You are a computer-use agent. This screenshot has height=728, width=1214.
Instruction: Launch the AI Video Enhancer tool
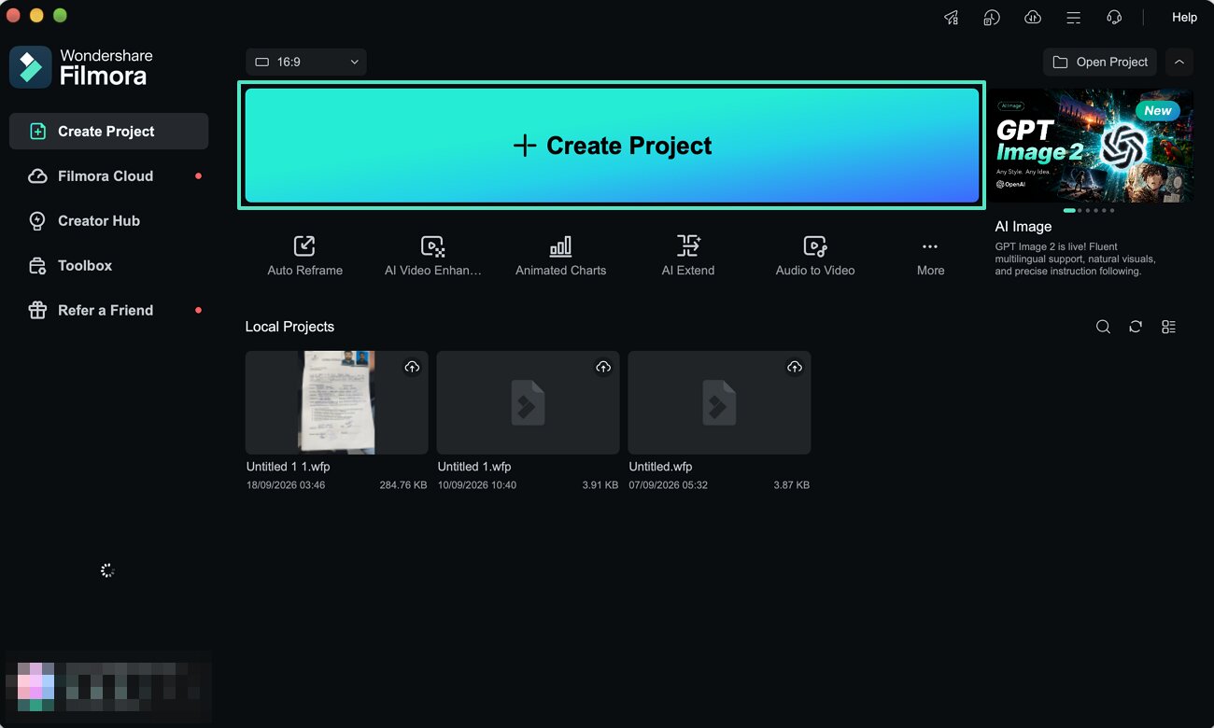[x=432, y=256]
